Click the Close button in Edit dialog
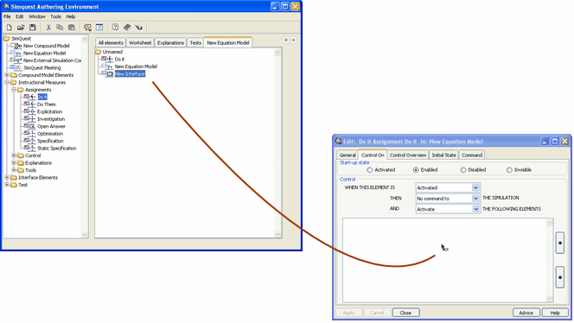 pos(405,313)
